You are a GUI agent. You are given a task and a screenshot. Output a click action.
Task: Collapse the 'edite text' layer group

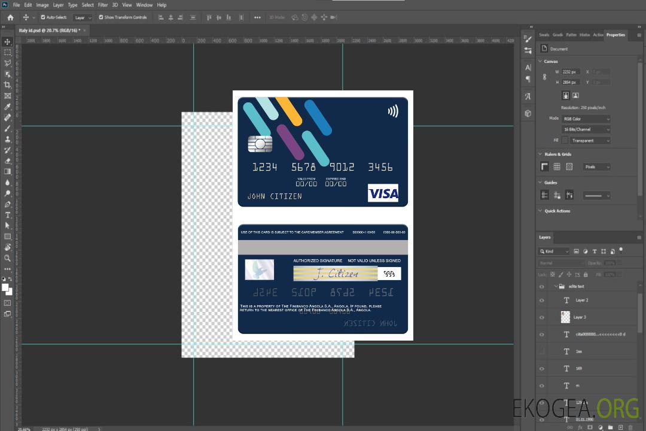[556, 286]
